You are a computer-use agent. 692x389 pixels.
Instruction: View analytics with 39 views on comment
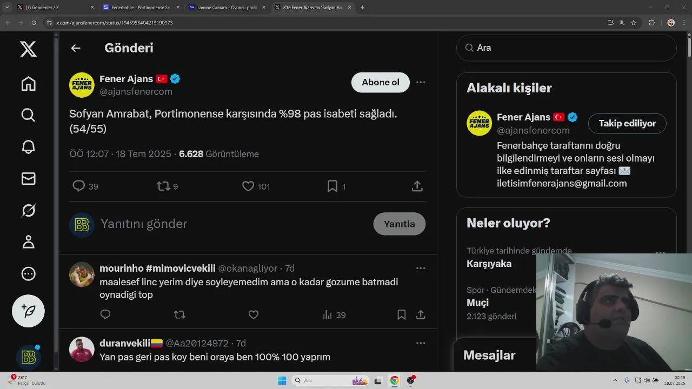pos(334,315)
